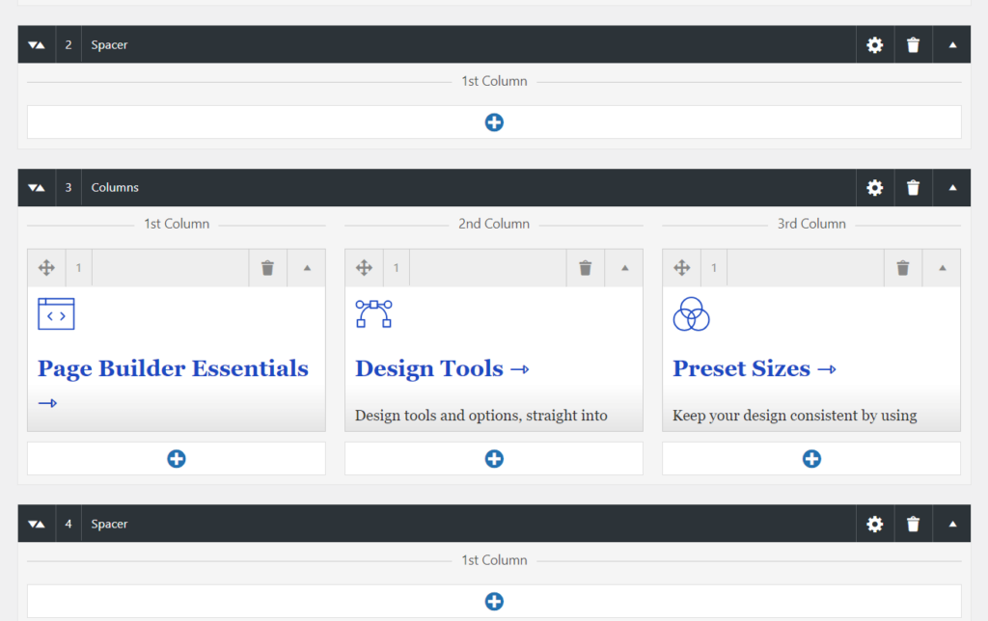Viewport: 988px width, 621px height.
Task: Open settings gear for Spacer row 4
Action: (x=874, y=524)
